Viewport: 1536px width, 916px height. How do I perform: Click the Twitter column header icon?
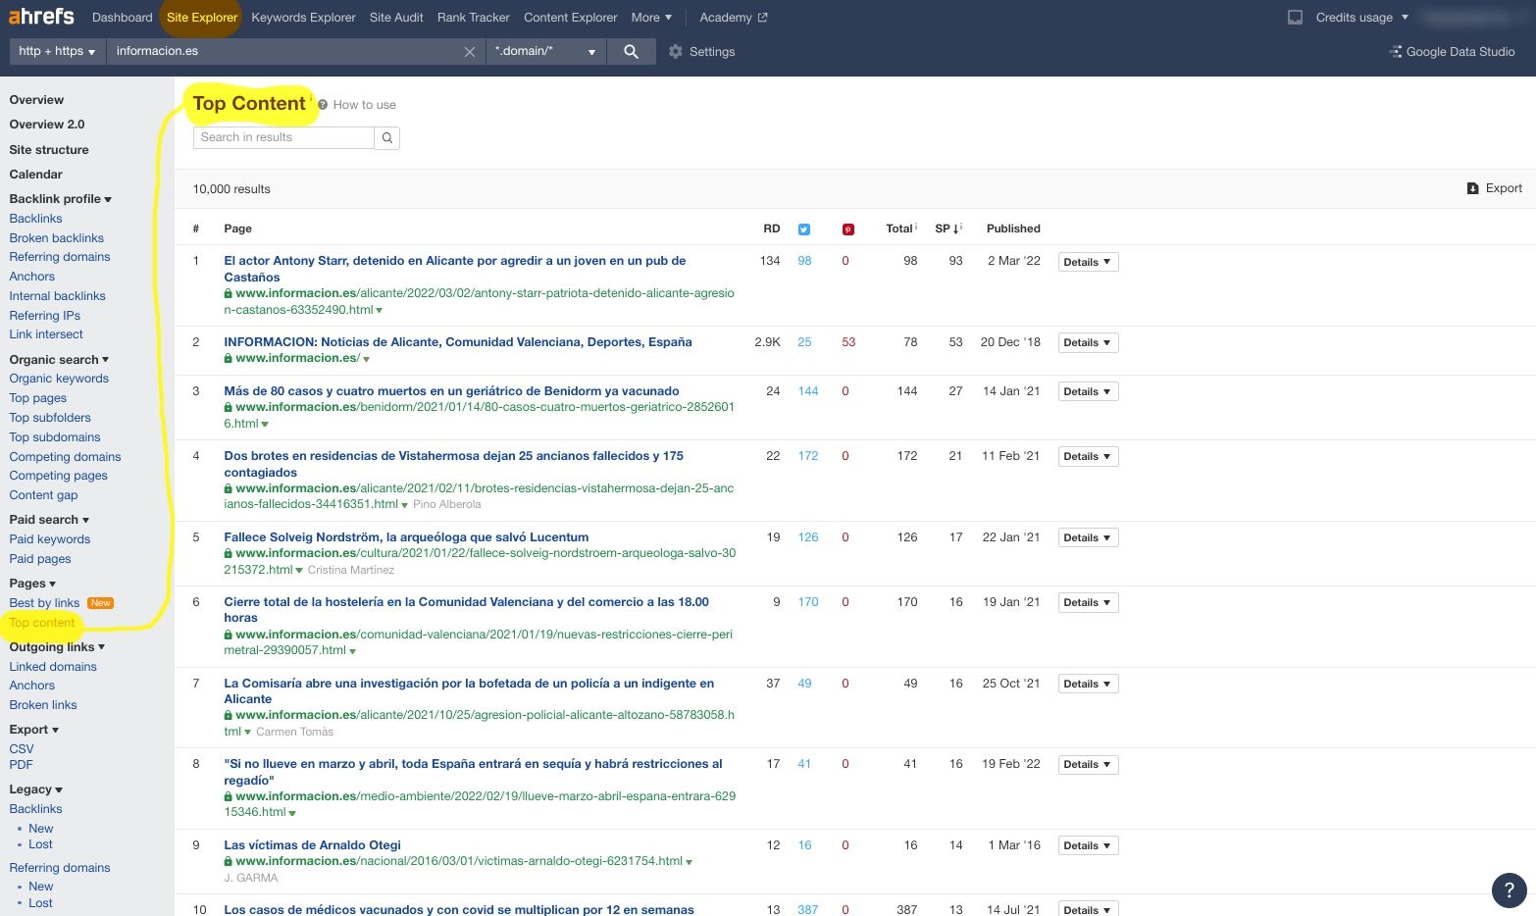click(x=804, y=229)
